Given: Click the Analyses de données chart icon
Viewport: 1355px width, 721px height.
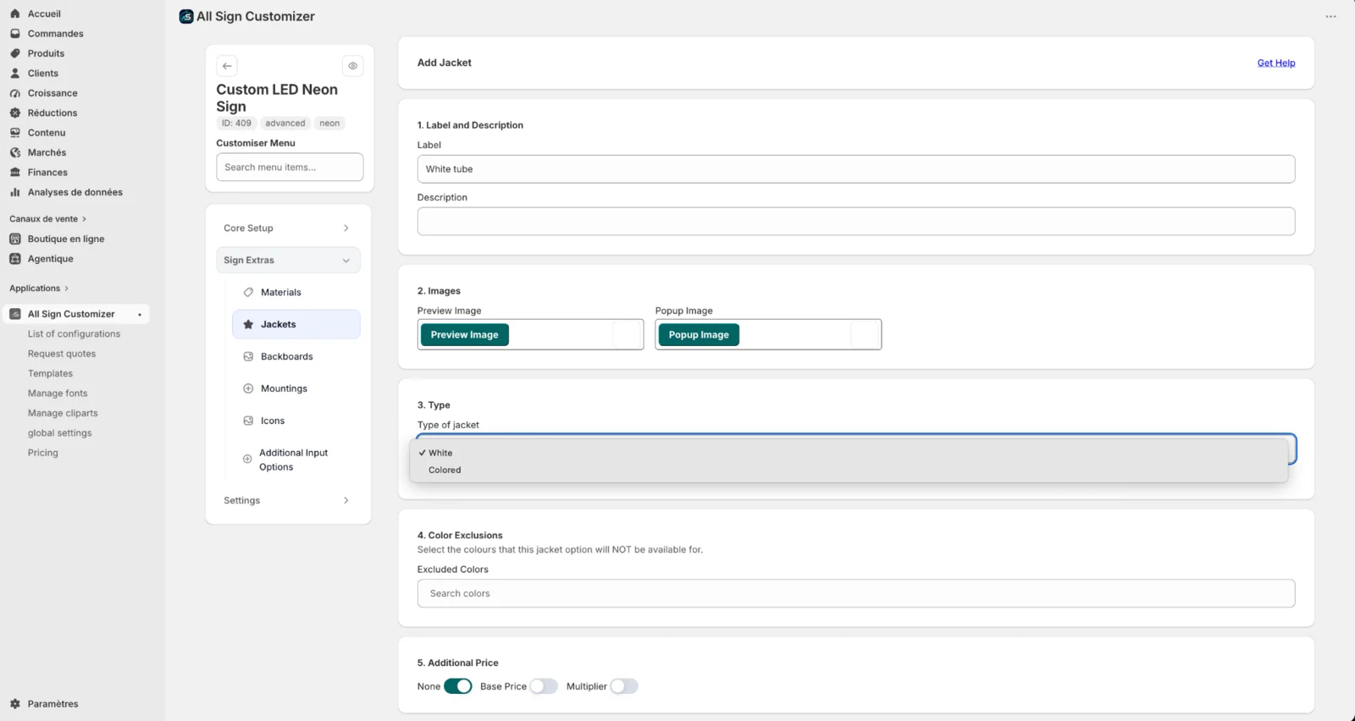Looking at the screenshot, I should click(14, 192).
